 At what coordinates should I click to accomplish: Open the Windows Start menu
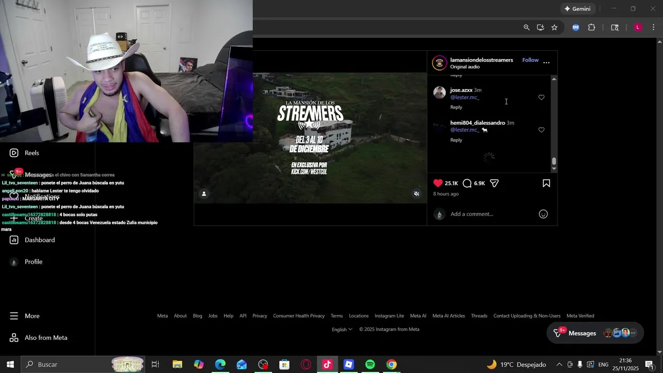[x=10, y=364]
